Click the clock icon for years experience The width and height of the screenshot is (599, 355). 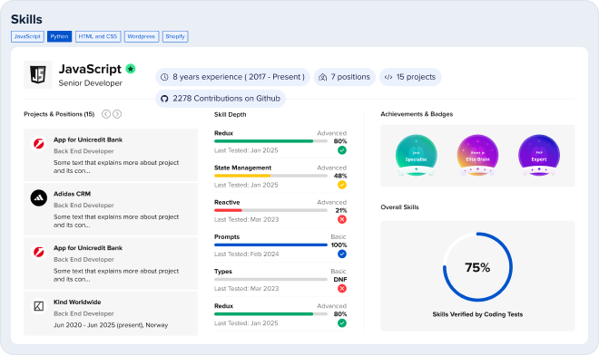(x=164, y=77)
